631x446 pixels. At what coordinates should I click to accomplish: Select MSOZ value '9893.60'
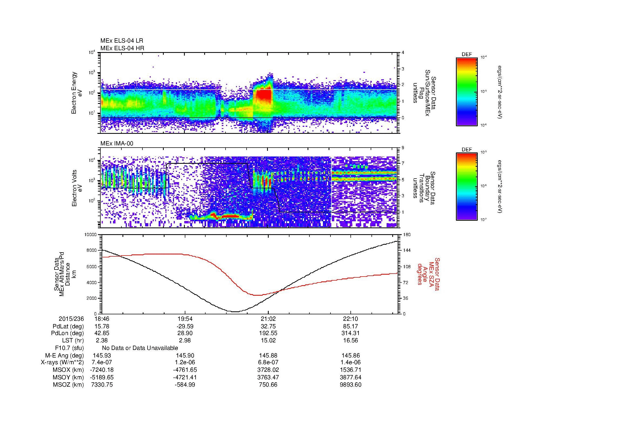(351, 385)
